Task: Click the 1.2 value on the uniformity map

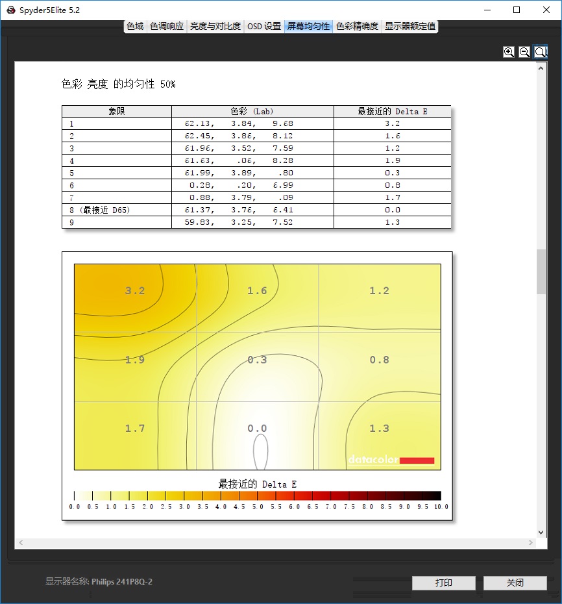Action: click(x=379, y=291)
